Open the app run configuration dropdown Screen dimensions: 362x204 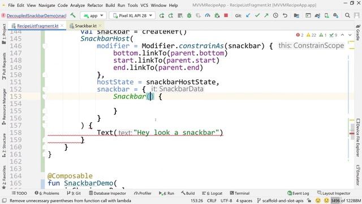coord(93,15)
